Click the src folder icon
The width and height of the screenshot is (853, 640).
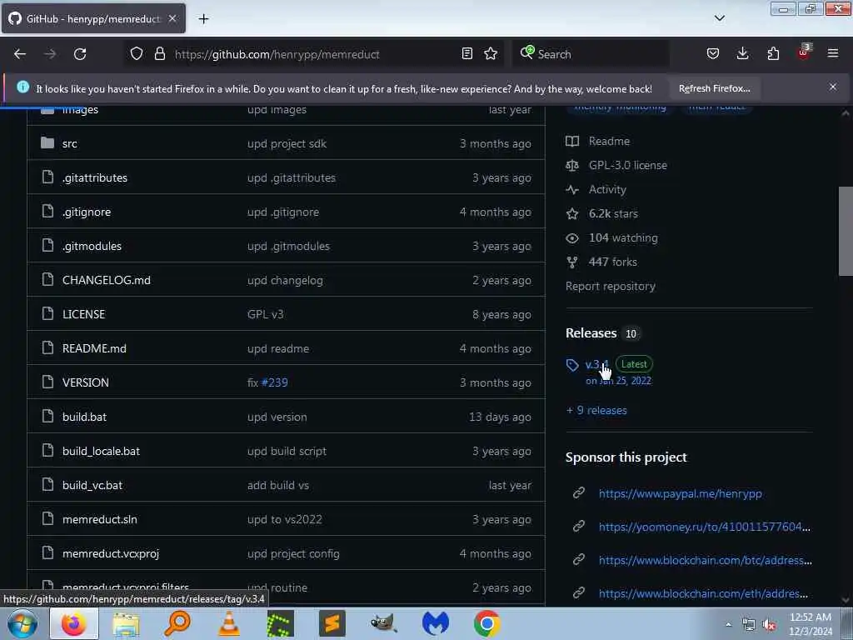(x=47, y=143)
